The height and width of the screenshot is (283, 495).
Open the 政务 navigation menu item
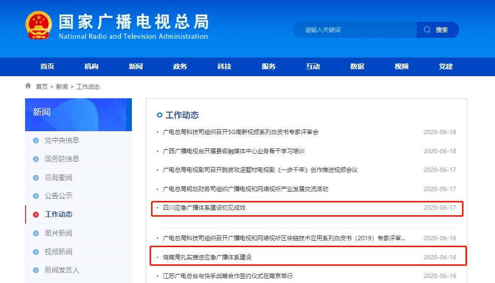180,66
